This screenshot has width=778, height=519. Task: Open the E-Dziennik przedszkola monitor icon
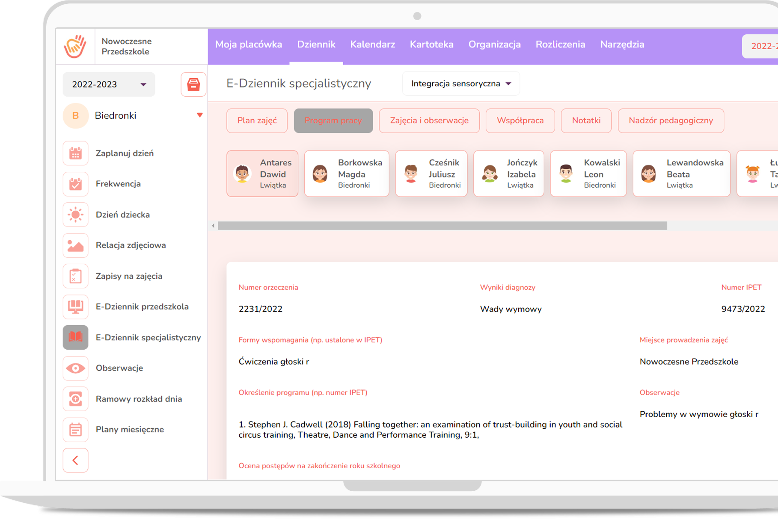(75, 307)
